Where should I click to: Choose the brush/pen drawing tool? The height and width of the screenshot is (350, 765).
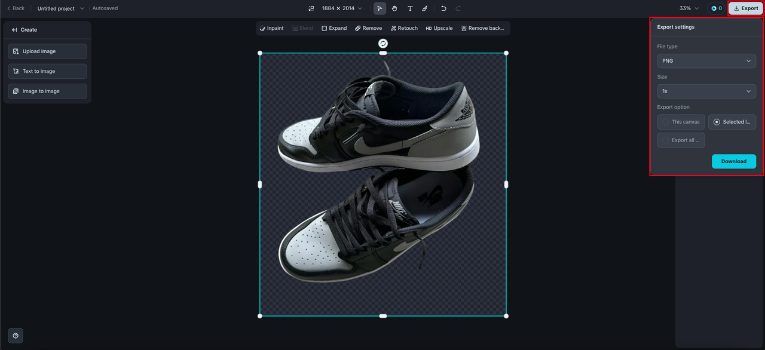pos(425,8)
